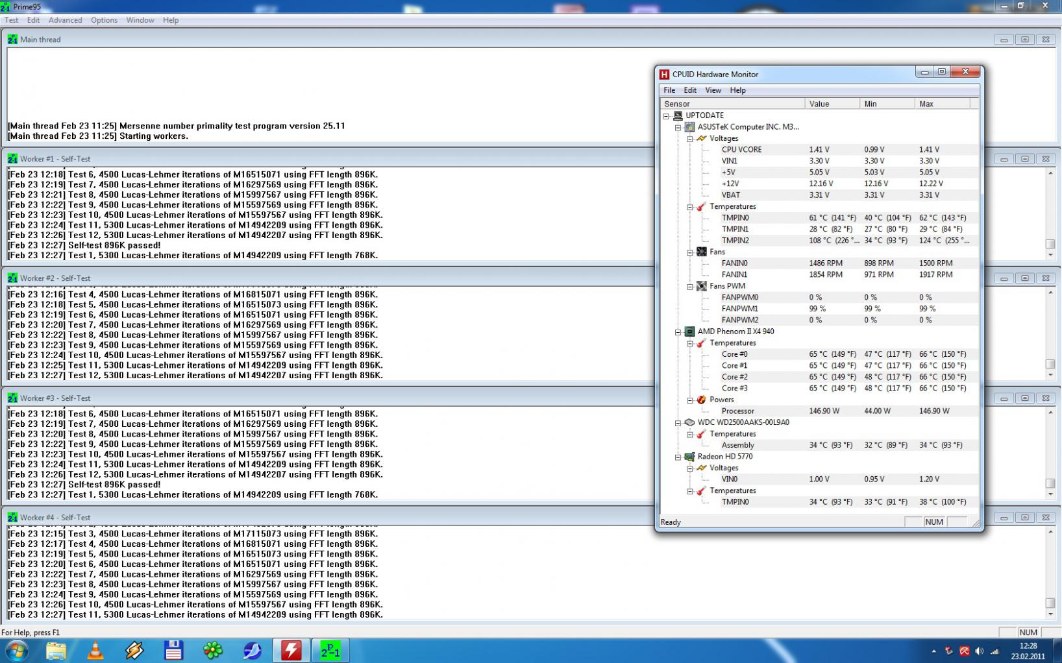Open the Windows Start menu
Image resolution: width=1062 pixels, height=663 pixels.
(x=16, y=650)
